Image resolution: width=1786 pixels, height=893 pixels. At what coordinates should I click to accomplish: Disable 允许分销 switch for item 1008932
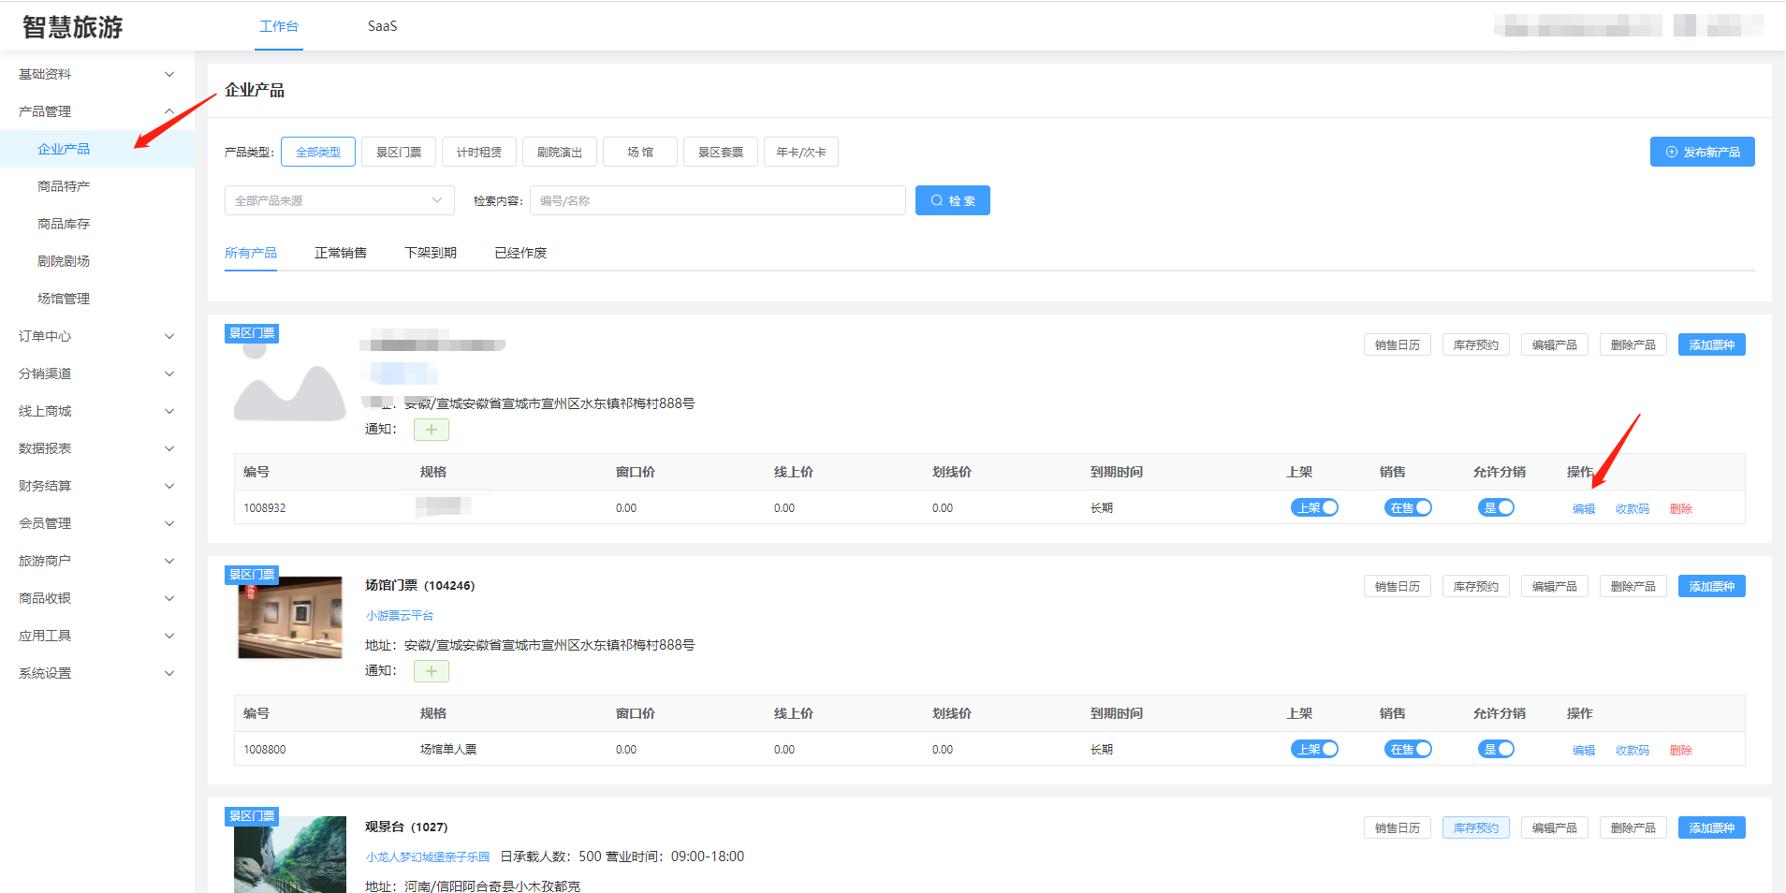pos(1496,507)
